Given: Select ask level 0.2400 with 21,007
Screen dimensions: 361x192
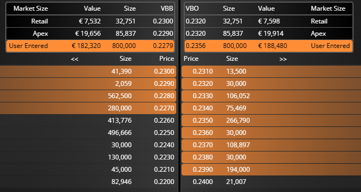Looking at the screenshot, I should [x=271, y=182].
